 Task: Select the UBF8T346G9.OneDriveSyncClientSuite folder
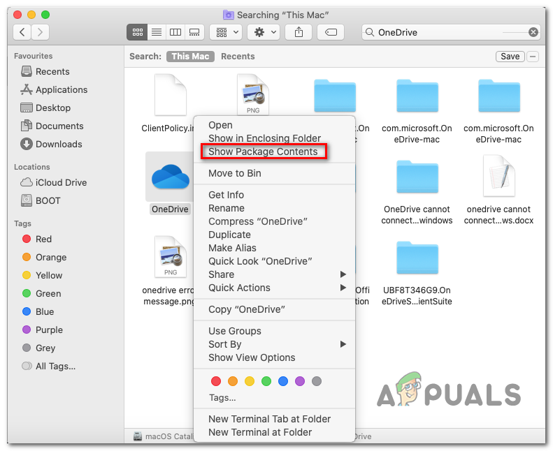pyautogui.click(x=417, y=258)
